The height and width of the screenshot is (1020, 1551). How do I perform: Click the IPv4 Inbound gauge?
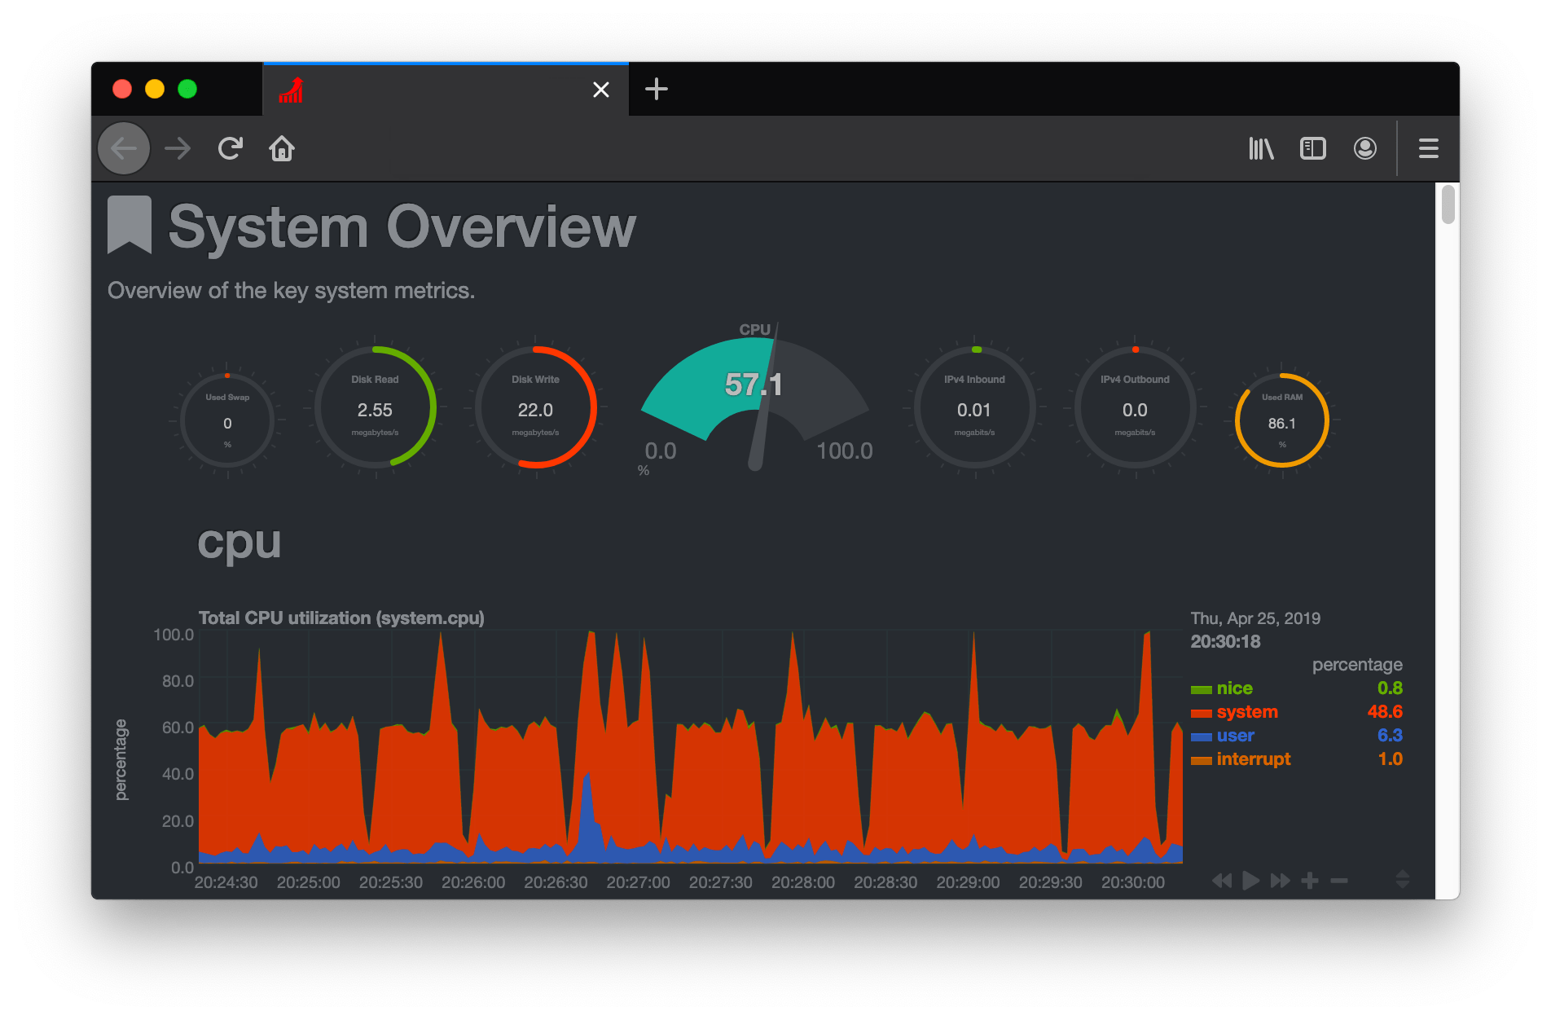[974, 407]
